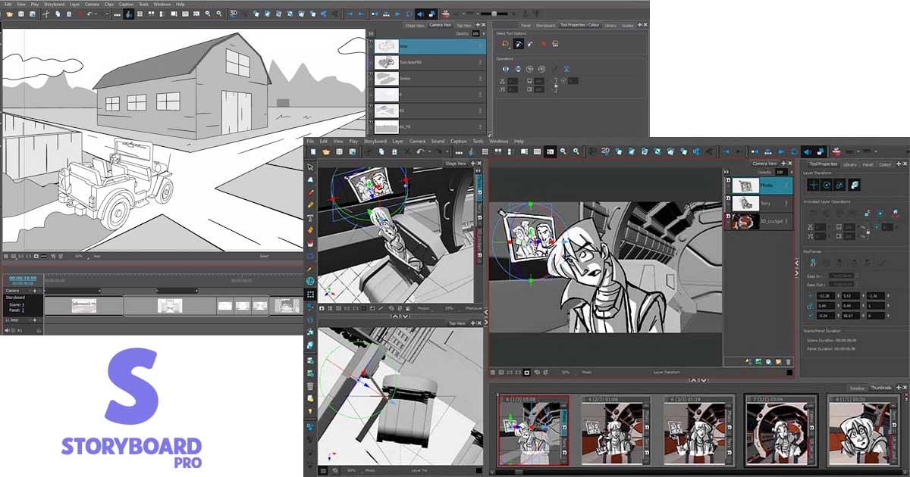
Task: Select the Text tool in left toolbar
Action: pyautogui.click(x=310, y=218)
